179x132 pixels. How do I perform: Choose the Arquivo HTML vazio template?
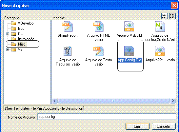[99, 27]
